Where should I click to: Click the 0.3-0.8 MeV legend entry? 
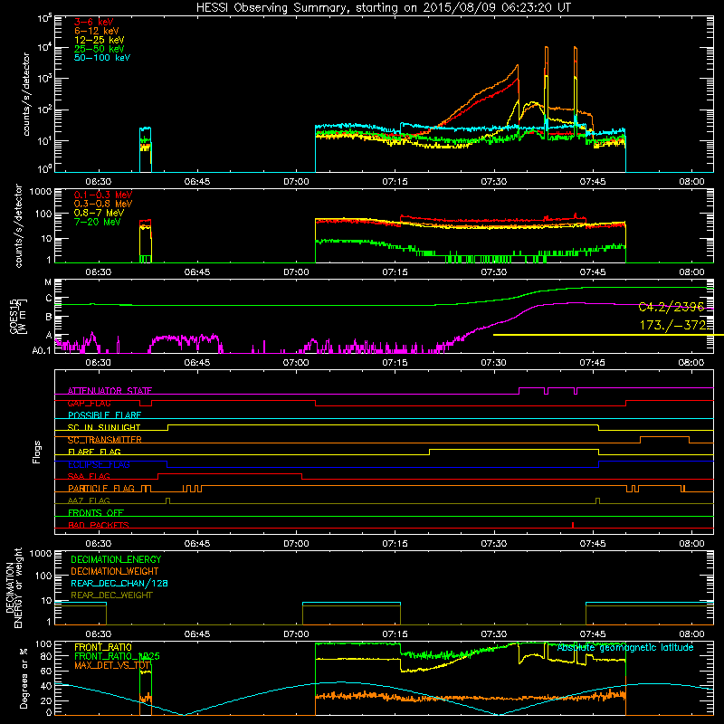tap(103, 204)
